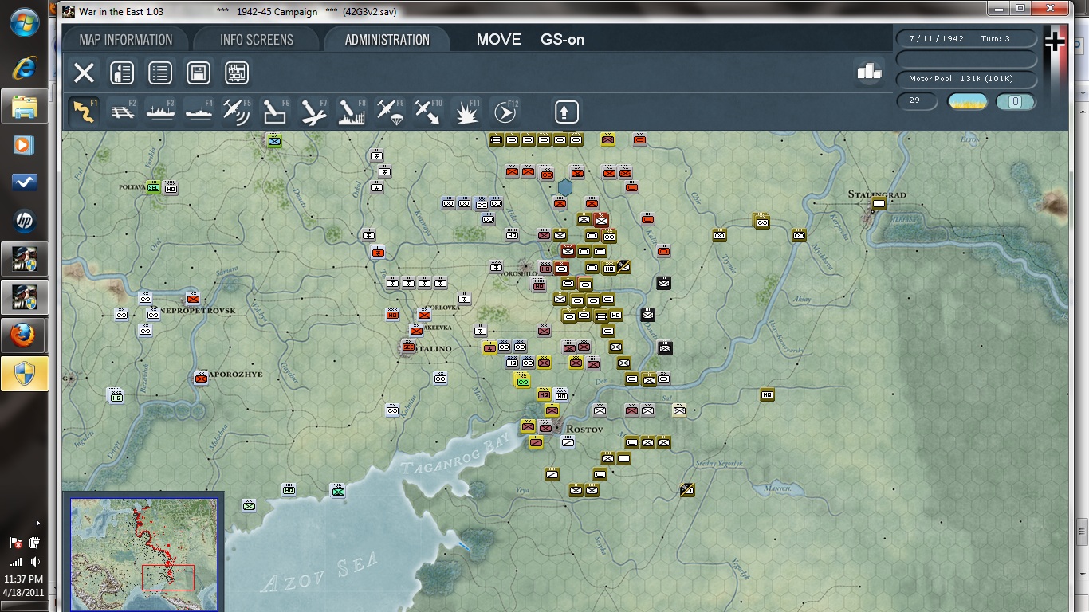The width and height of the screenshot is (1089, 612).
Task: Click the date and turn display
Action: click(x=966, y=39)
